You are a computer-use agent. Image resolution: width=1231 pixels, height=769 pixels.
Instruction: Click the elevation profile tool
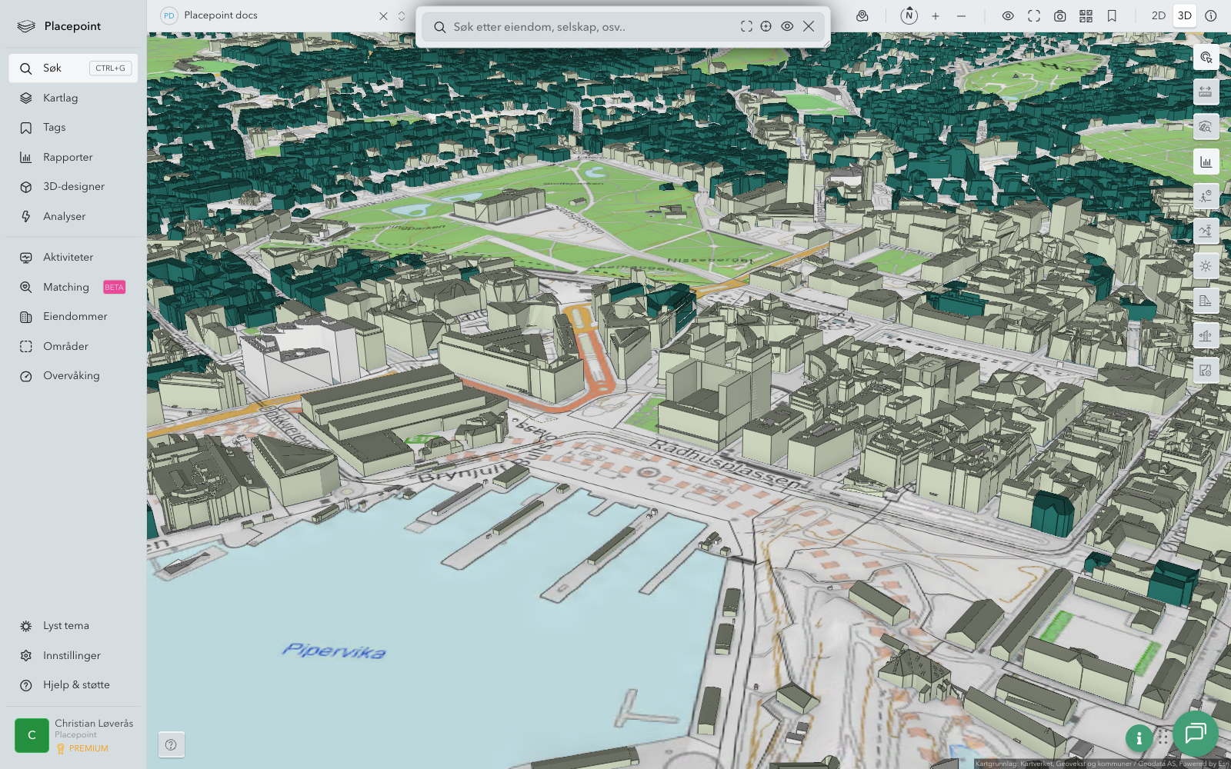(1206, 231)
